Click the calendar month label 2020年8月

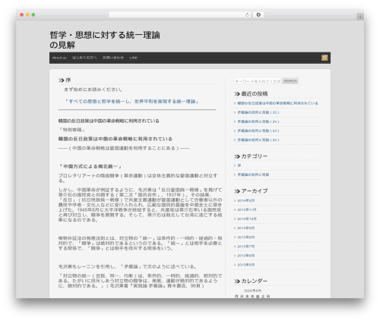pyautogui.click(x=252, y=291)
